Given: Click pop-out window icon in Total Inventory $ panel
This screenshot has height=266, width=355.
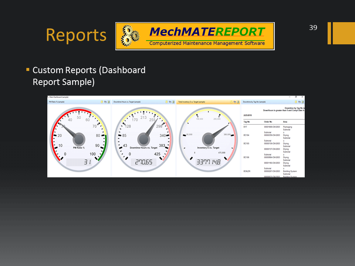Looking at the screenshot, I should [235, 102].
